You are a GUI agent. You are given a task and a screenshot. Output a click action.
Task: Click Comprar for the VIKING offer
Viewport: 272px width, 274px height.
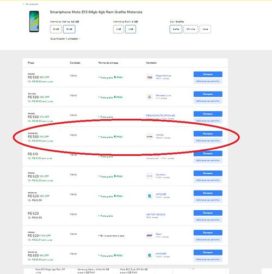click(x=208, y=133)
